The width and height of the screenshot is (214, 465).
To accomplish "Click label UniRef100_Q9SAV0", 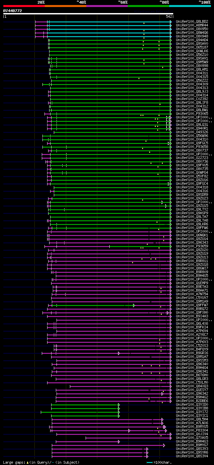I will pyautogui.click(x=192, y=44).
